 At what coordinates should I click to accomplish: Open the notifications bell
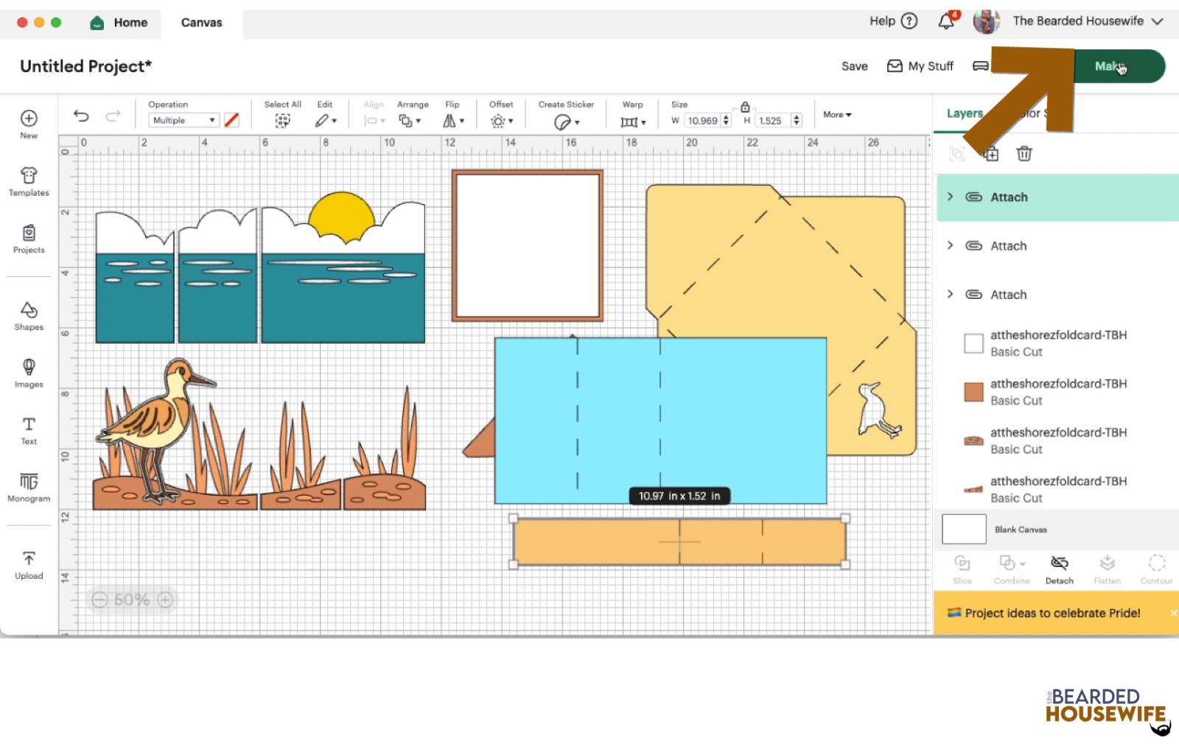946,21
